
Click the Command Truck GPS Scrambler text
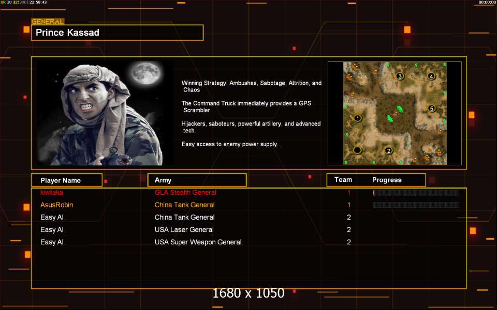(246, 106)
